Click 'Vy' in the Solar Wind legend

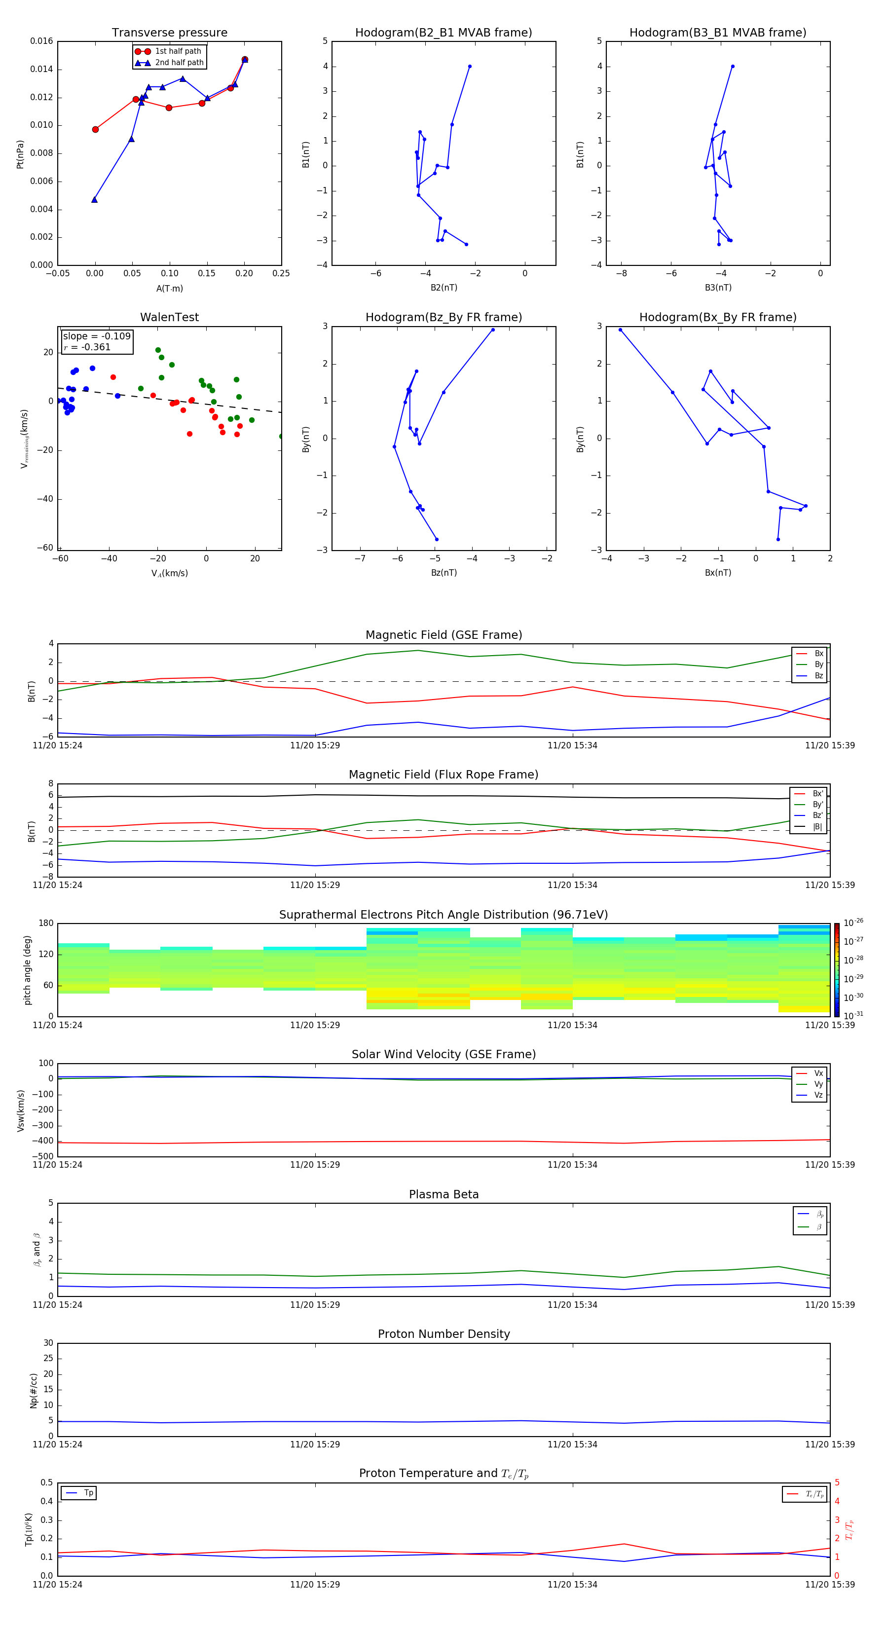click(810, 1084)
